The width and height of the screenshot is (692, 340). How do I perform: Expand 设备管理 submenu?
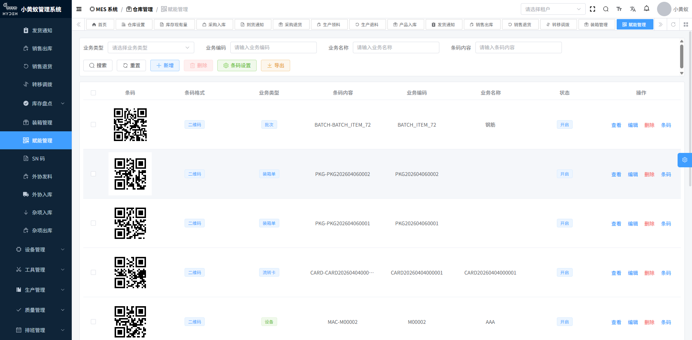(36, 250)
